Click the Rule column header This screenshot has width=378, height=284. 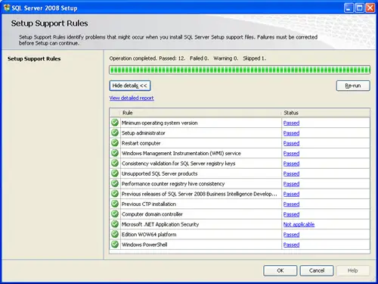[x=201, y=113]
